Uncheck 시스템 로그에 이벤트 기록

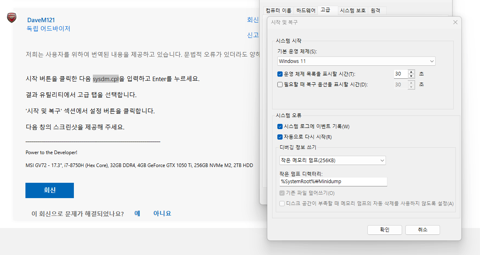(280, 126)
